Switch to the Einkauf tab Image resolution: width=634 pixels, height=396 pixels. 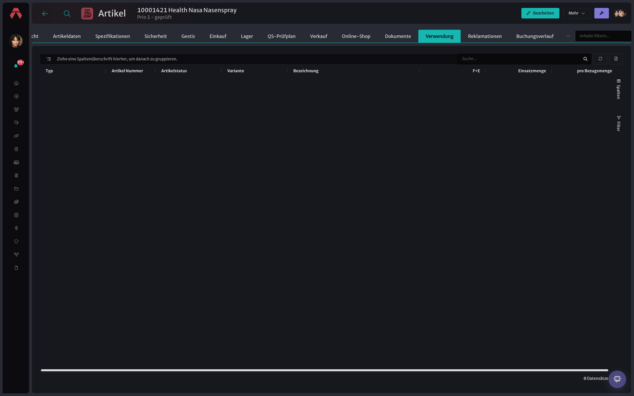click(x=218, y=36)
